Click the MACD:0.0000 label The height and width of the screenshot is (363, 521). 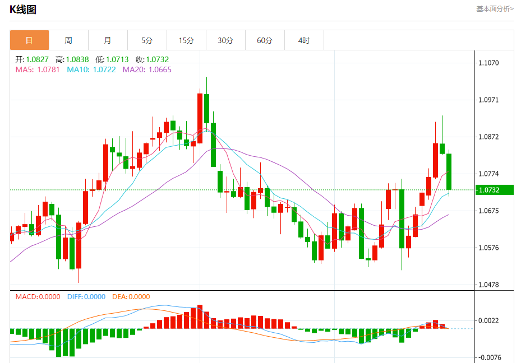click(x=38, y=297)
